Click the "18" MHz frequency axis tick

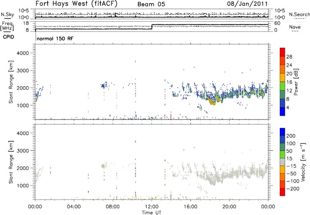[x=26, y=23]
